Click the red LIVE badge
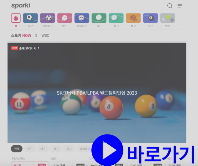The image size is (198, 166). coord(15,48)
